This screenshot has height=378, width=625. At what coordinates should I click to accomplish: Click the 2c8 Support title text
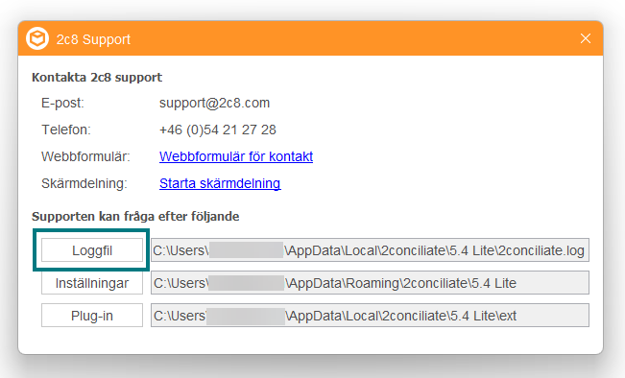93,39
